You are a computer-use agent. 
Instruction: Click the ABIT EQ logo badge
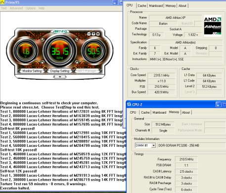[60, 31]
